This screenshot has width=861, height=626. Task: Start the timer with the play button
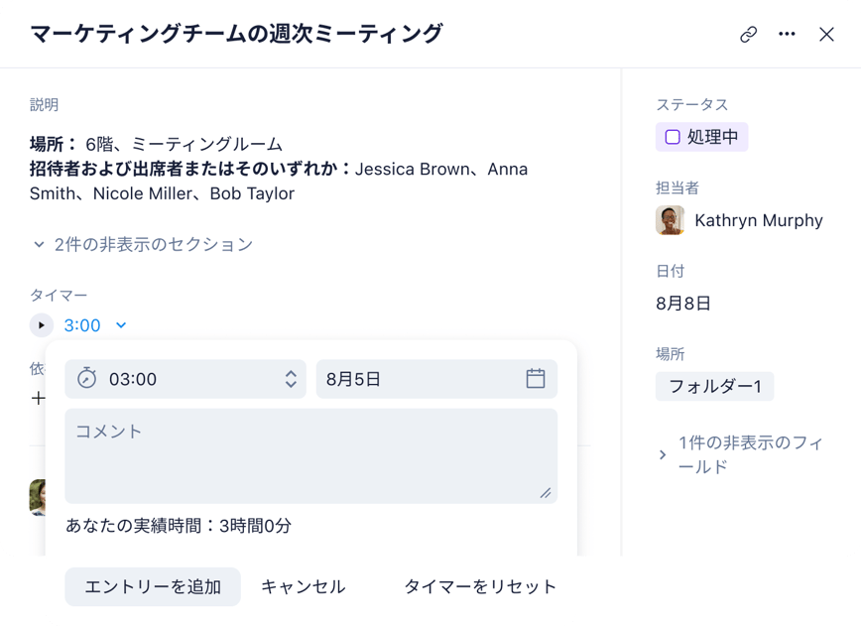pyautogui.click(x=42, y=325)
